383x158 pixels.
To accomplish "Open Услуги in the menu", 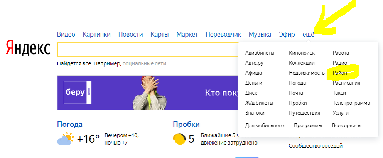I will (341, 113).
